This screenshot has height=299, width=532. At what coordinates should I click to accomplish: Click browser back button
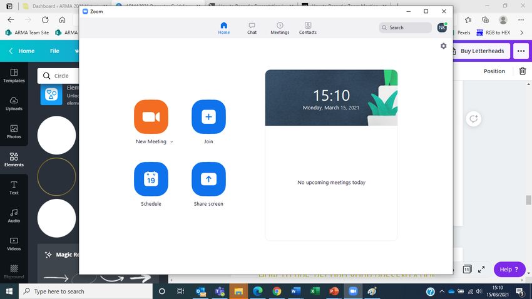tap(11, 19)
